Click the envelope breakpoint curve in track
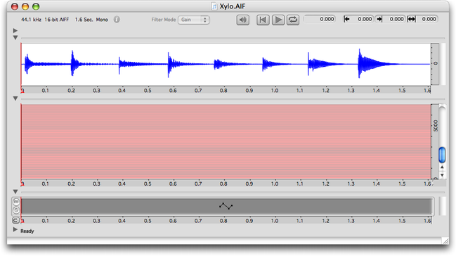The image size is (456, 256). 226,206
